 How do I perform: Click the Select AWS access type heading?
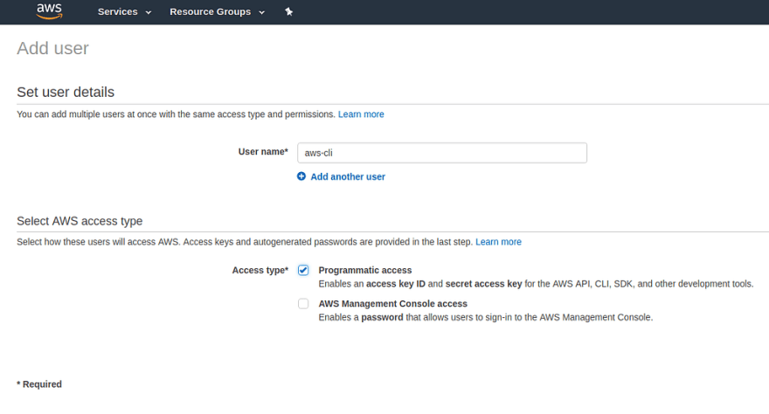point(80,221)
